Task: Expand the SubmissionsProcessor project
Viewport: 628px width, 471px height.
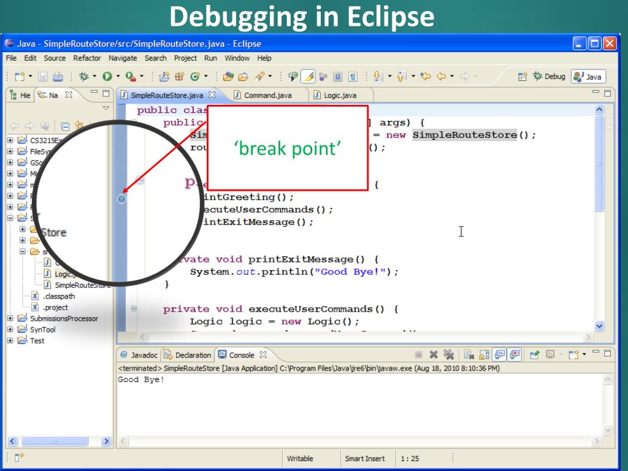Action: [10, 318]
